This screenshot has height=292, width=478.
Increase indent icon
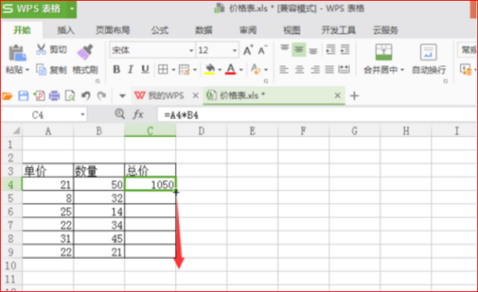[x=345, y=49]
